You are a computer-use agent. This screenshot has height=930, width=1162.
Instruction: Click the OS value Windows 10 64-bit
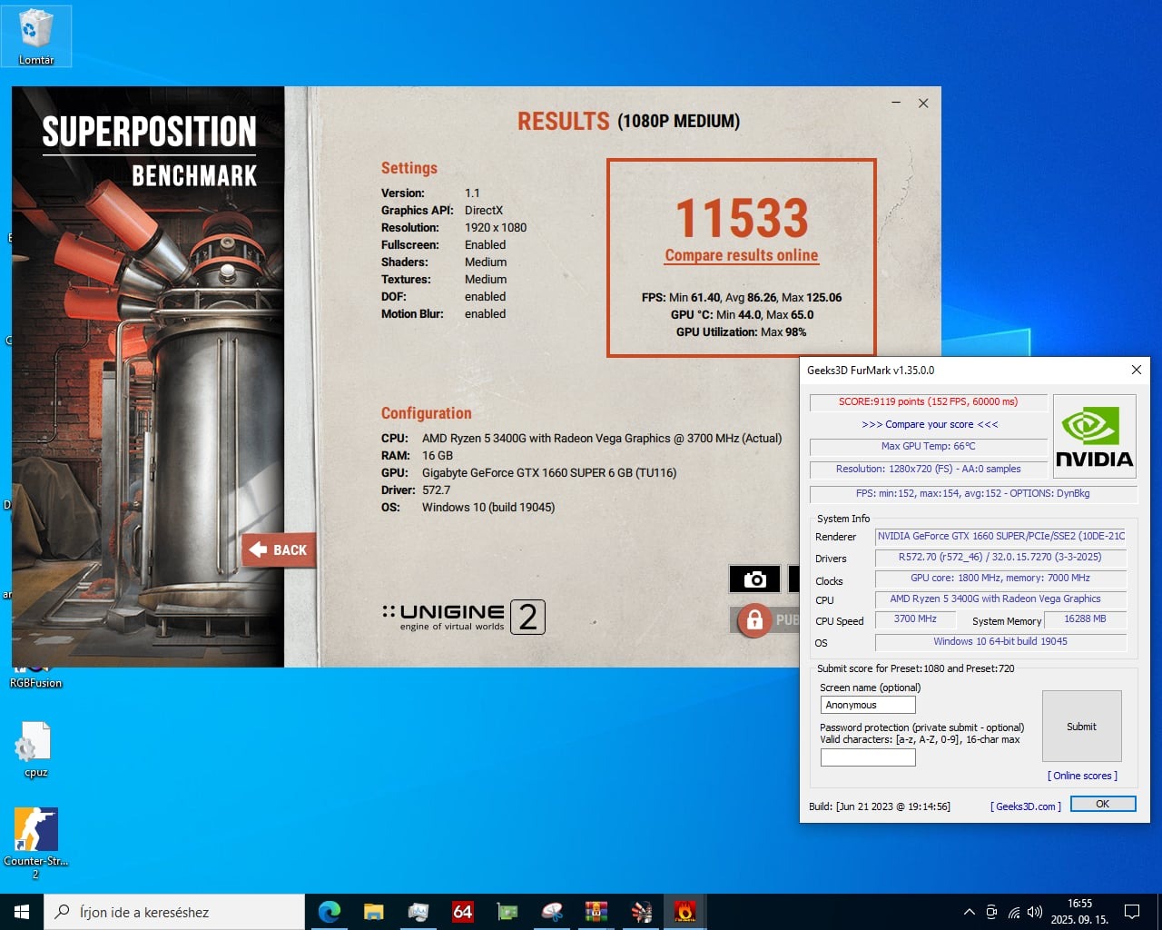coord(1000,641)
